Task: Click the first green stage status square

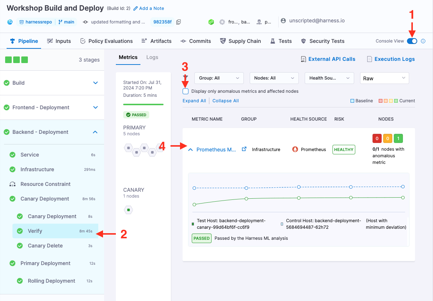Action: coord(8,60)
